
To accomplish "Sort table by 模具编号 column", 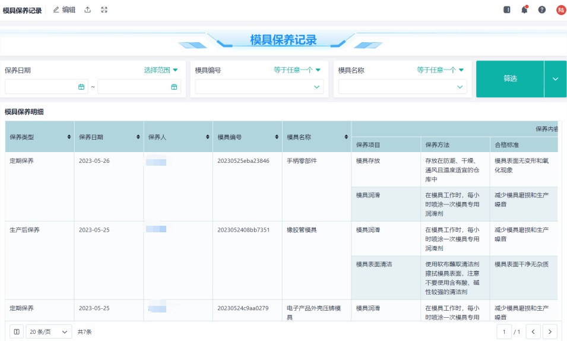I will [277, 137].
